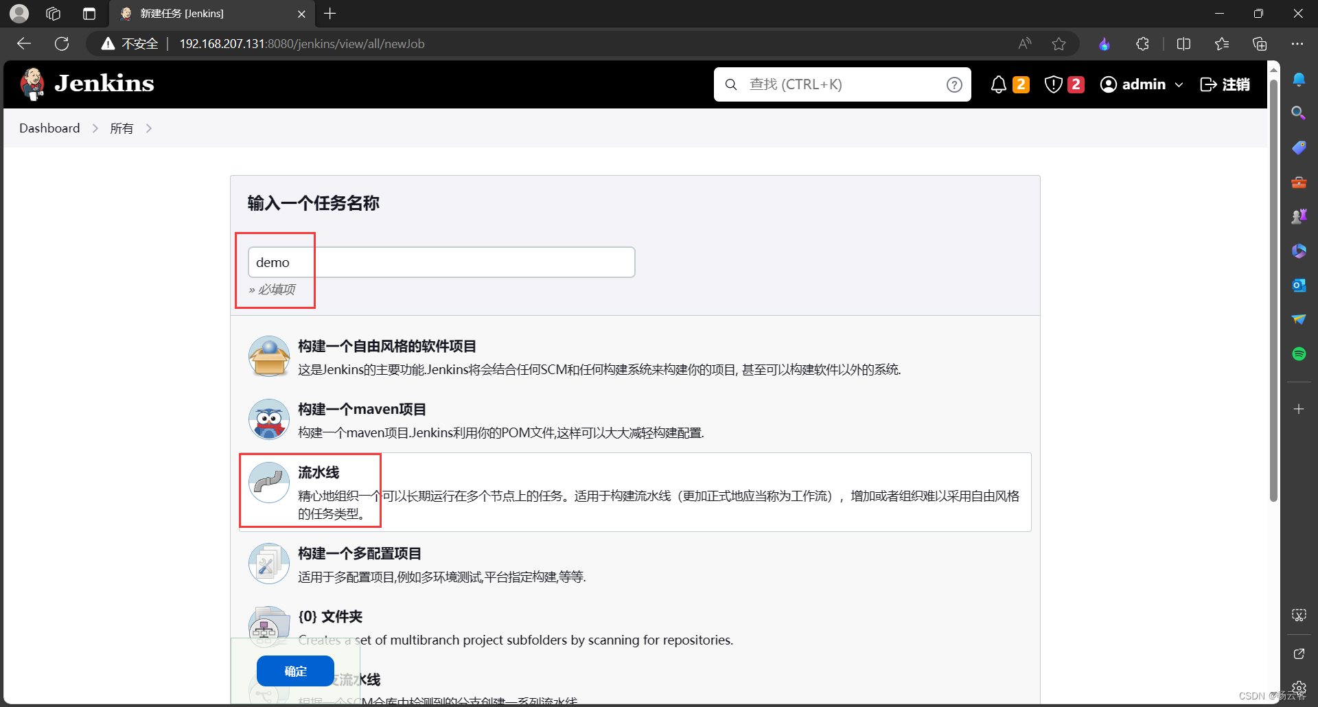
Task: Select the freestyle project box icon
Action: (x=269, y=356)
